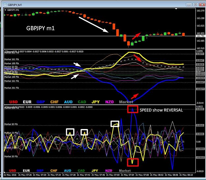Viewport: 206px width, 180px height.
Task: Click the CStrength28 SPEED indicator header
Action: 48,107
